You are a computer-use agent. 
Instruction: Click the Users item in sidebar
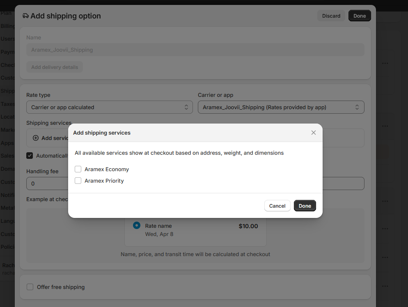click(x=7, y=39)
